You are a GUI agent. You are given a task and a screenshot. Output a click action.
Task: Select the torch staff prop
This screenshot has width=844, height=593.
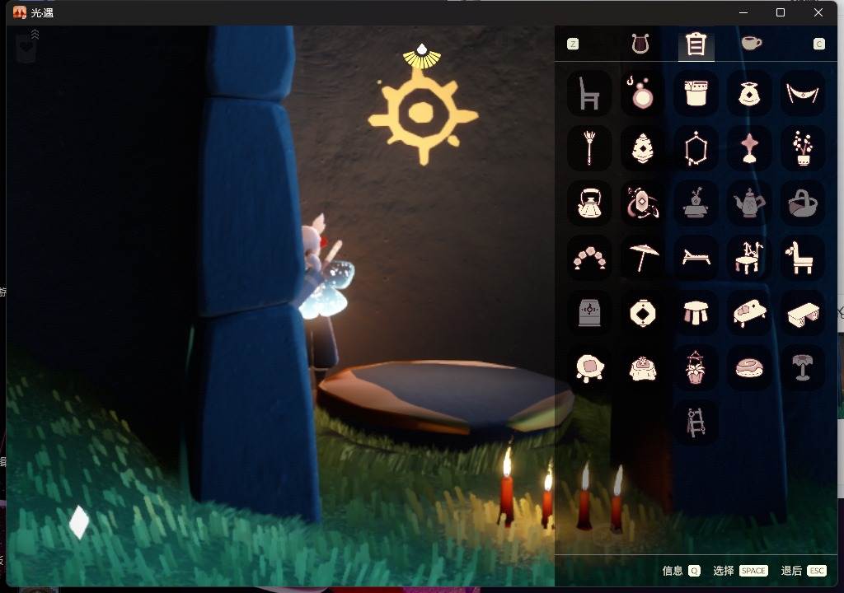coord(588,148)
